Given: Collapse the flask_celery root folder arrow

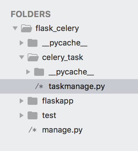Looking at the screenshot, I should [x=15, y=28].
